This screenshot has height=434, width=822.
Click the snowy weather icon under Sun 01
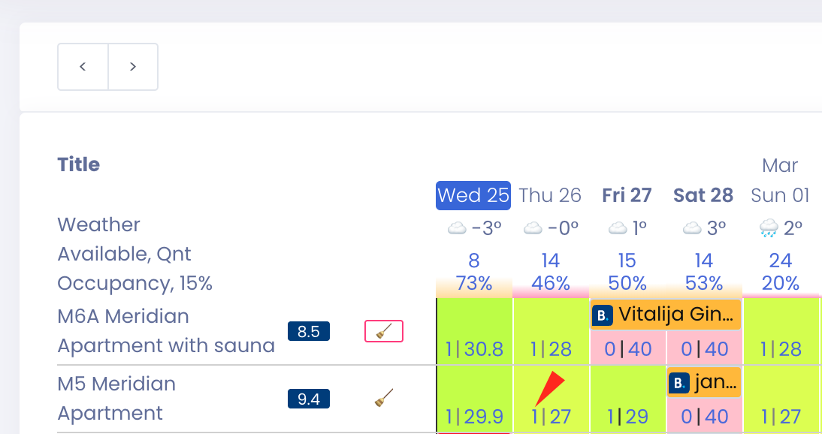click(x=766, y=227)
